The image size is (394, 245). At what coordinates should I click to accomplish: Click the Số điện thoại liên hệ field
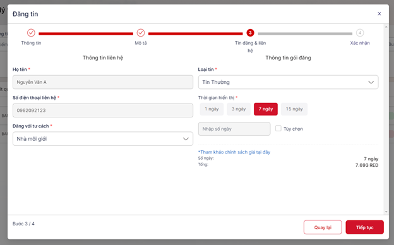pos(103,111)
